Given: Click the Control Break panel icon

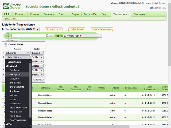Looking at the screenshot, I should tap(6, 45).
